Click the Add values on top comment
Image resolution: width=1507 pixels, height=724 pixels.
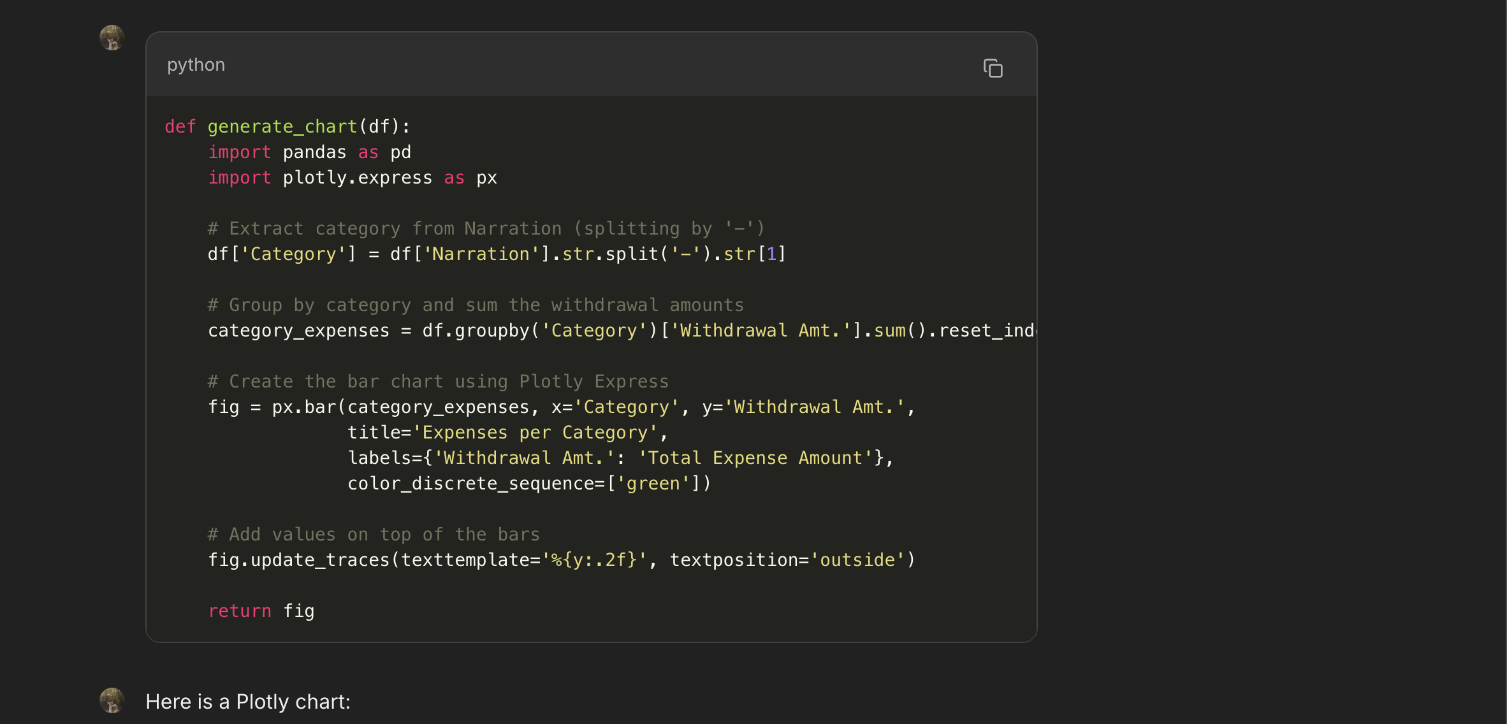pos(374,534)
